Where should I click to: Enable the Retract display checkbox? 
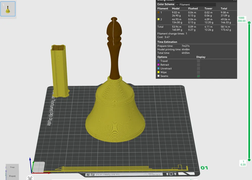pyautogui.click(x=199, y=65)
